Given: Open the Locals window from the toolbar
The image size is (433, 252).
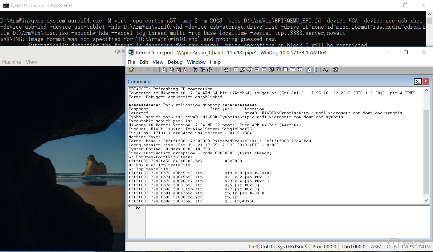Looking at the screenshot, I should (250, 70).
